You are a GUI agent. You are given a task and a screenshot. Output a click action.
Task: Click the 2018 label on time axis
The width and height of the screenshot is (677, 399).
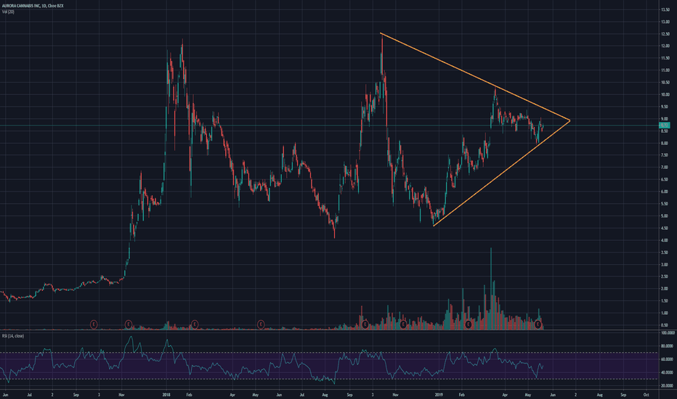[x=166, y=395]
